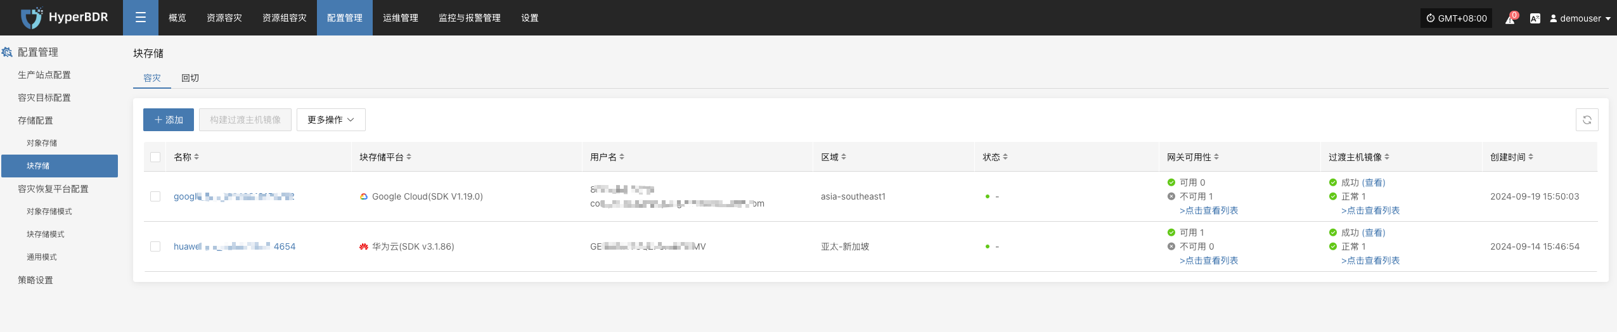Image resolution: width=1617 pixels, height=332 pixels.
Task: Sort by 网关可用性 column arrows
Action: point(1216,156)
